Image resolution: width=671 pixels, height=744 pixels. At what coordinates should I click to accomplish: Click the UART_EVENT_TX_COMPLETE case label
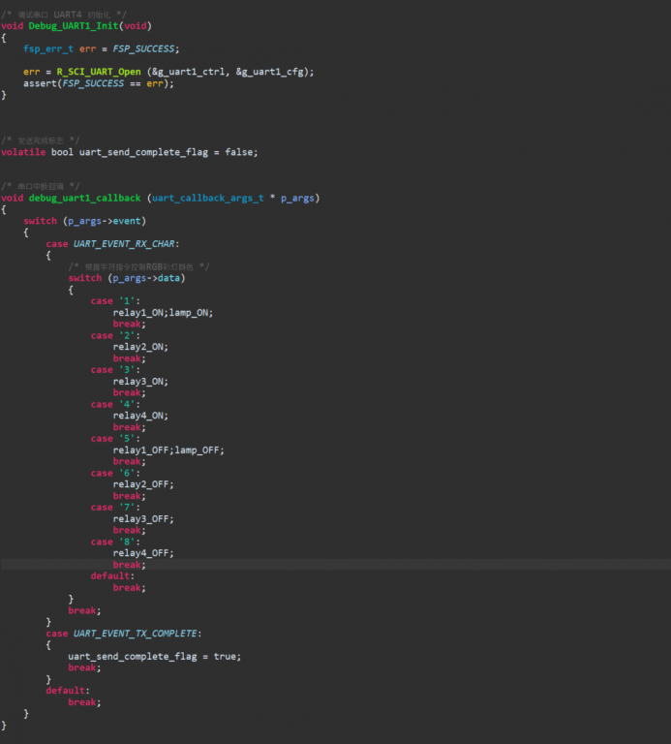[x=137, y=634]
